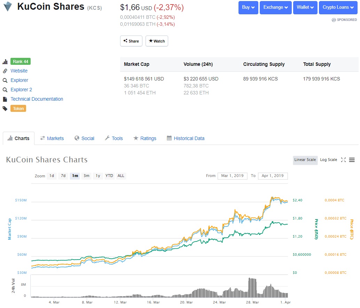Open the Explorer 2 link
The width and height of the screenshot is (360, 308).
(x=21, y=90)
